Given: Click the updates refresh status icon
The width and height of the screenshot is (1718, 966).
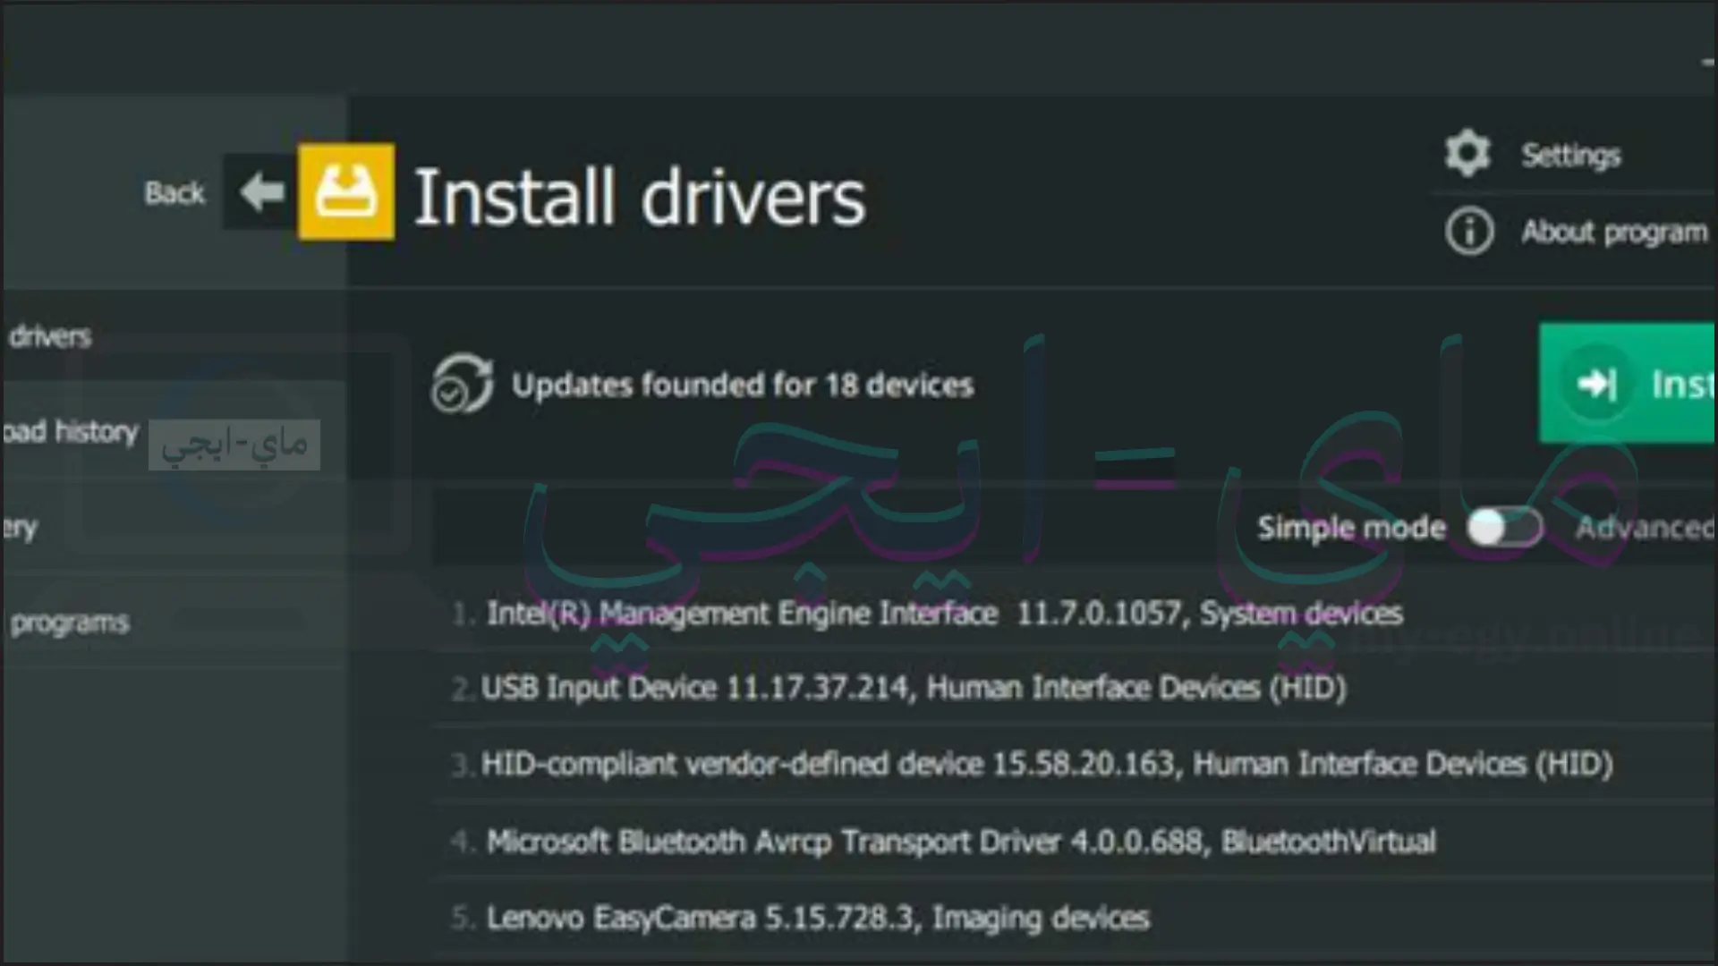Looking at the screenshot, I should (461, 384).
